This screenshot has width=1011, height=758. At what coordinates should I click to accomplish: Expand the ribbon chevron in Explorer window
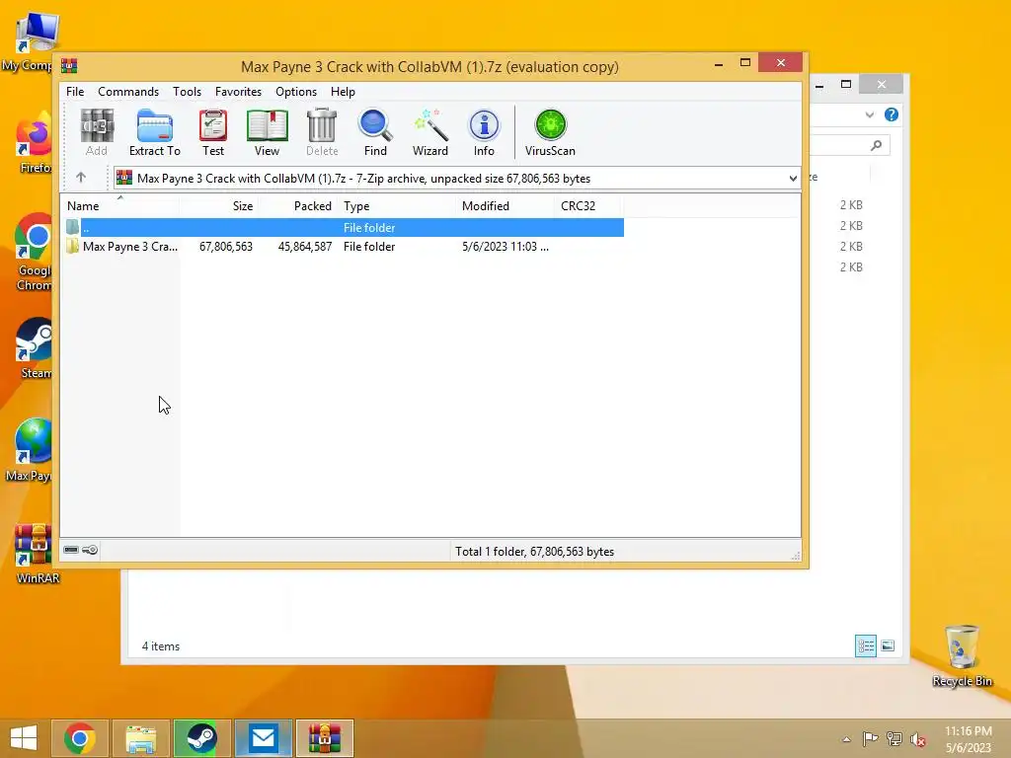pos(869,114)
